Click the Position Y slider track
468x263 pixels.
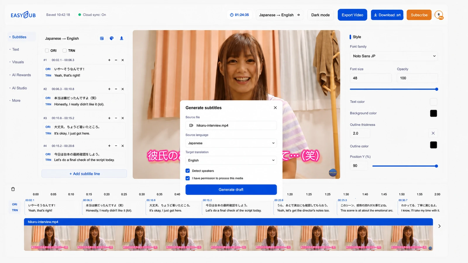click(x=404, y=166)
